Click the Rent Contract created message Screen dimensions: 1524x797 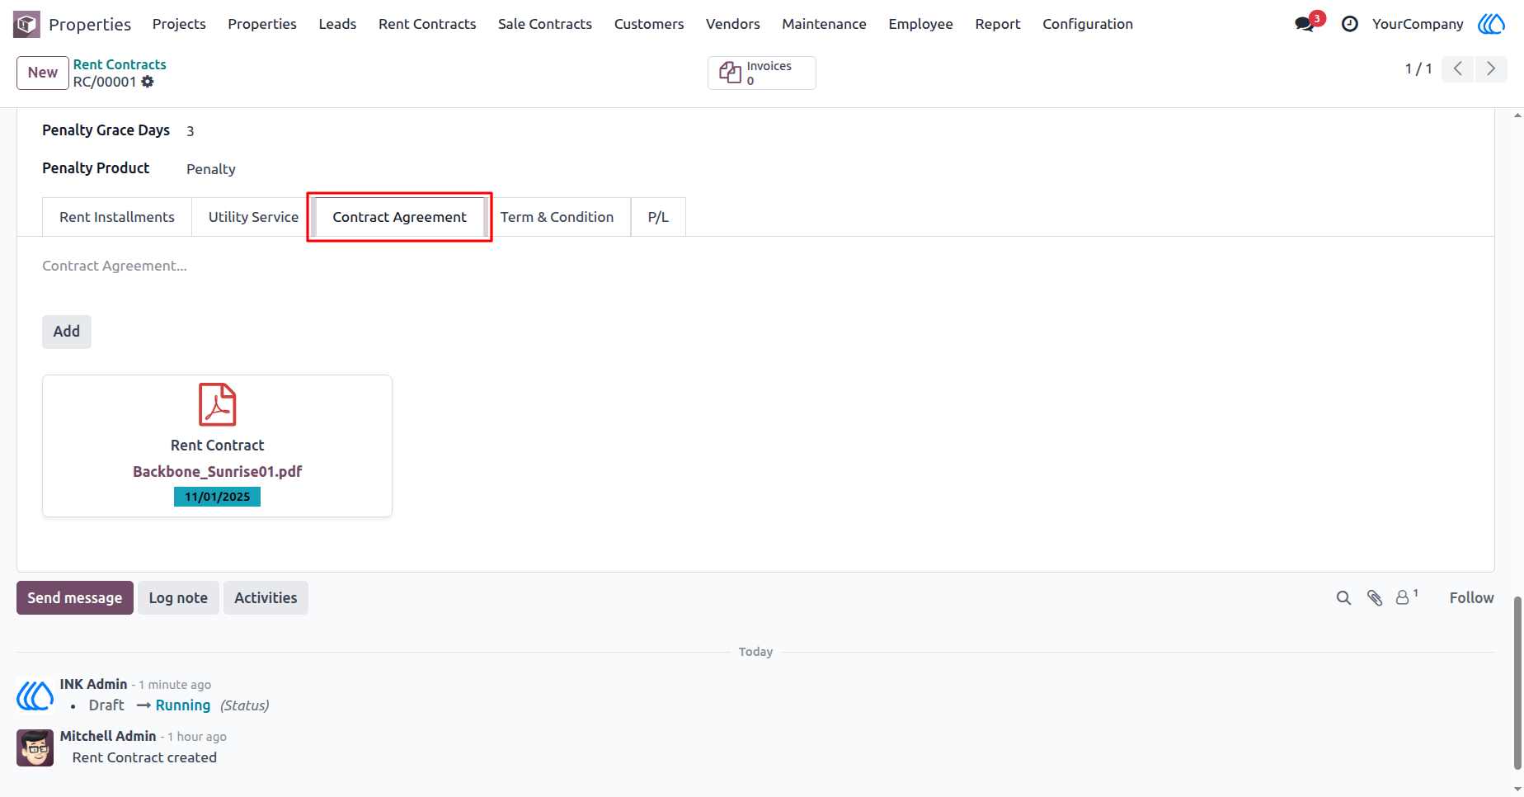144,757
